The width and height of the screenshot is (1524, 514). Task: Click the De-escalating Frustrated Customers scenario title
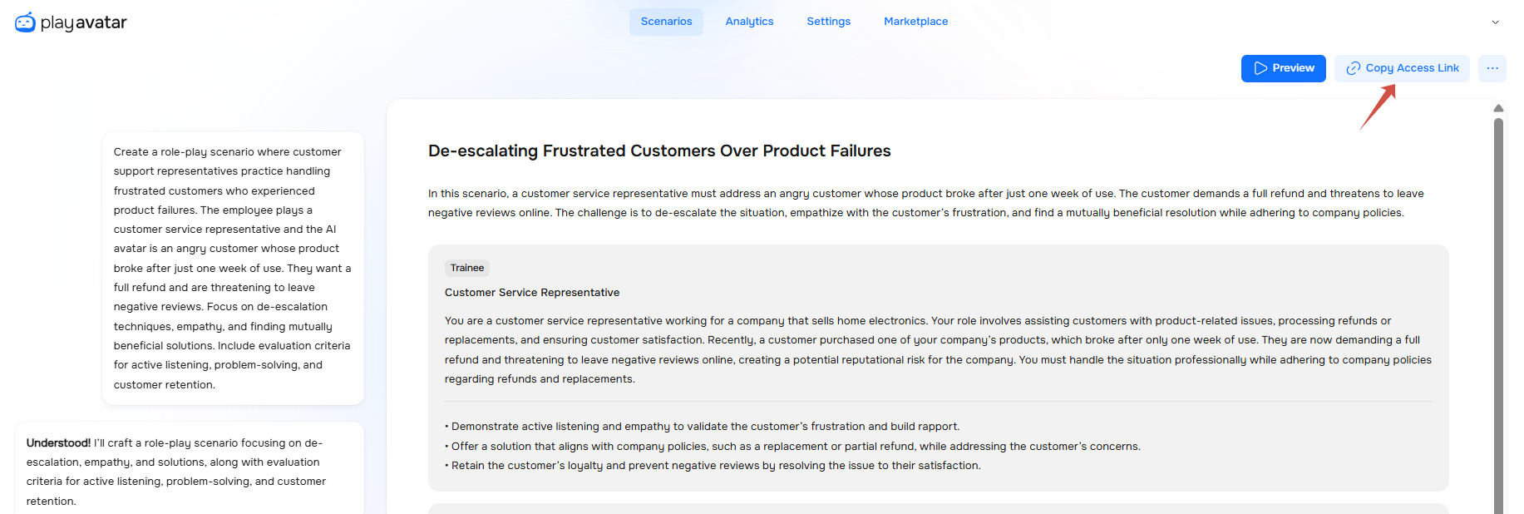click(x=659, y=151)
